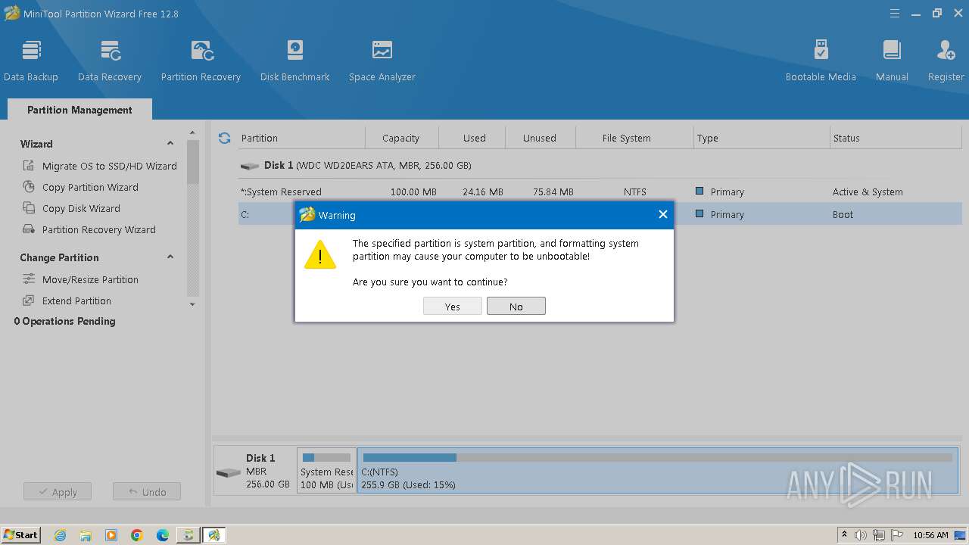Open the Data Backup tool
Image resolution: width=969 pixels, height=545 pixels.
pyautogui.click(x=31, y=61)
